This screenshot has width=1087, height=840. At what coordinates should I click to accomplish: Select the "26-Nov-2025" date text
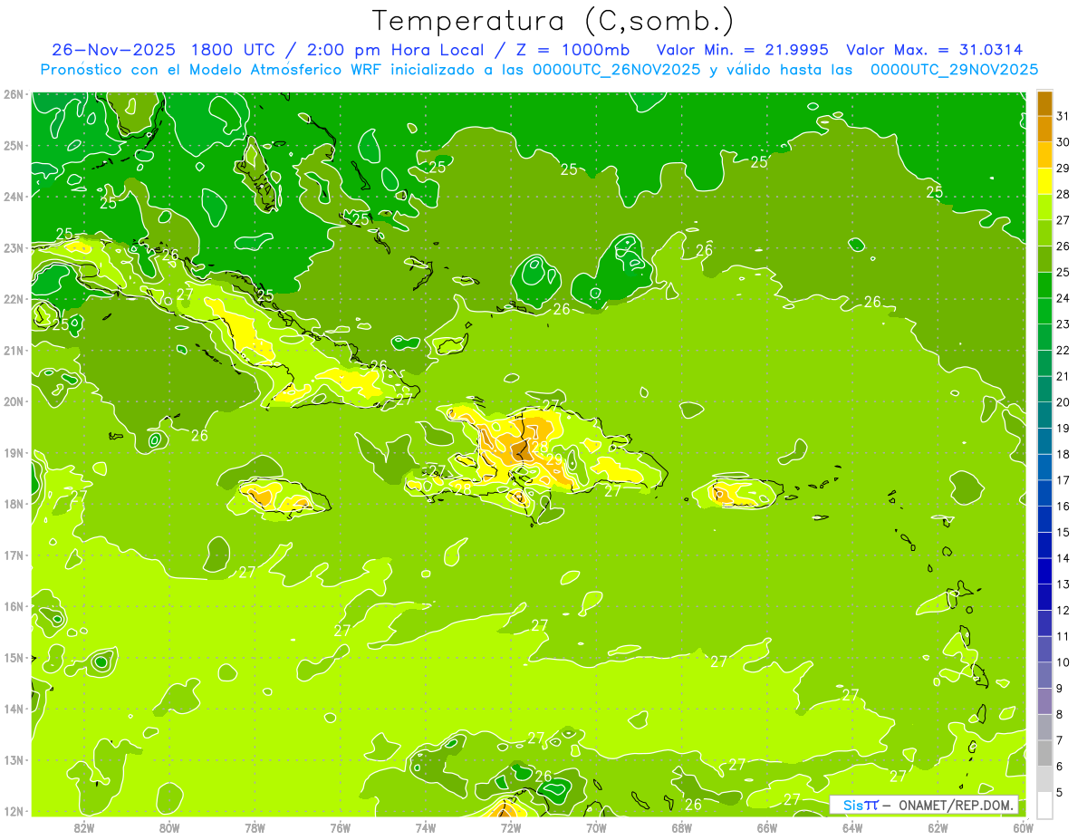(113, 50)
